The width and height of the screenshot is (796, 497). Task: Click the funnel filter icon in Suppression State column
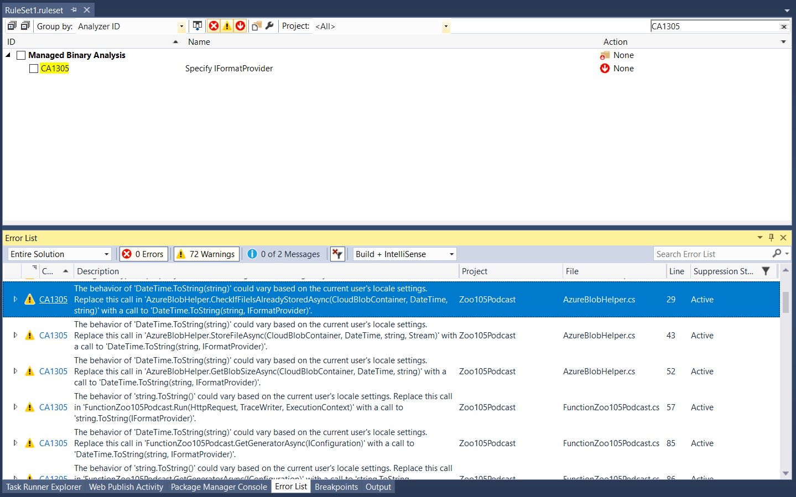coord(766,271)
